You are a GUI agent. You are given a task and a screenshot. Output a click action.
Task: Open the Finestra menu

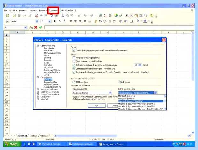69,10
